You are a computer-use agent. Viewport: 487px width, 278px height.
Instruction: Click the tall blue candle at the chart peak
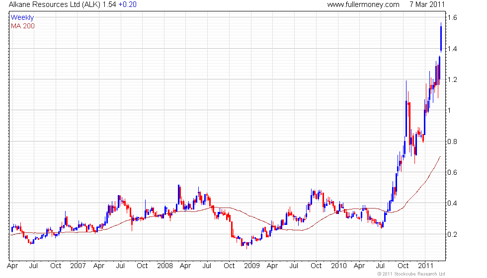coord(441,38)
